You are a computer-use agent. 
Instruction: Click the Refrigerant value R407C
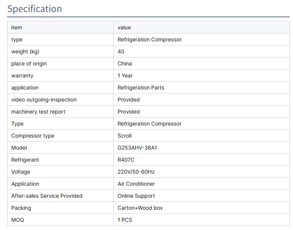click(126, 160)
